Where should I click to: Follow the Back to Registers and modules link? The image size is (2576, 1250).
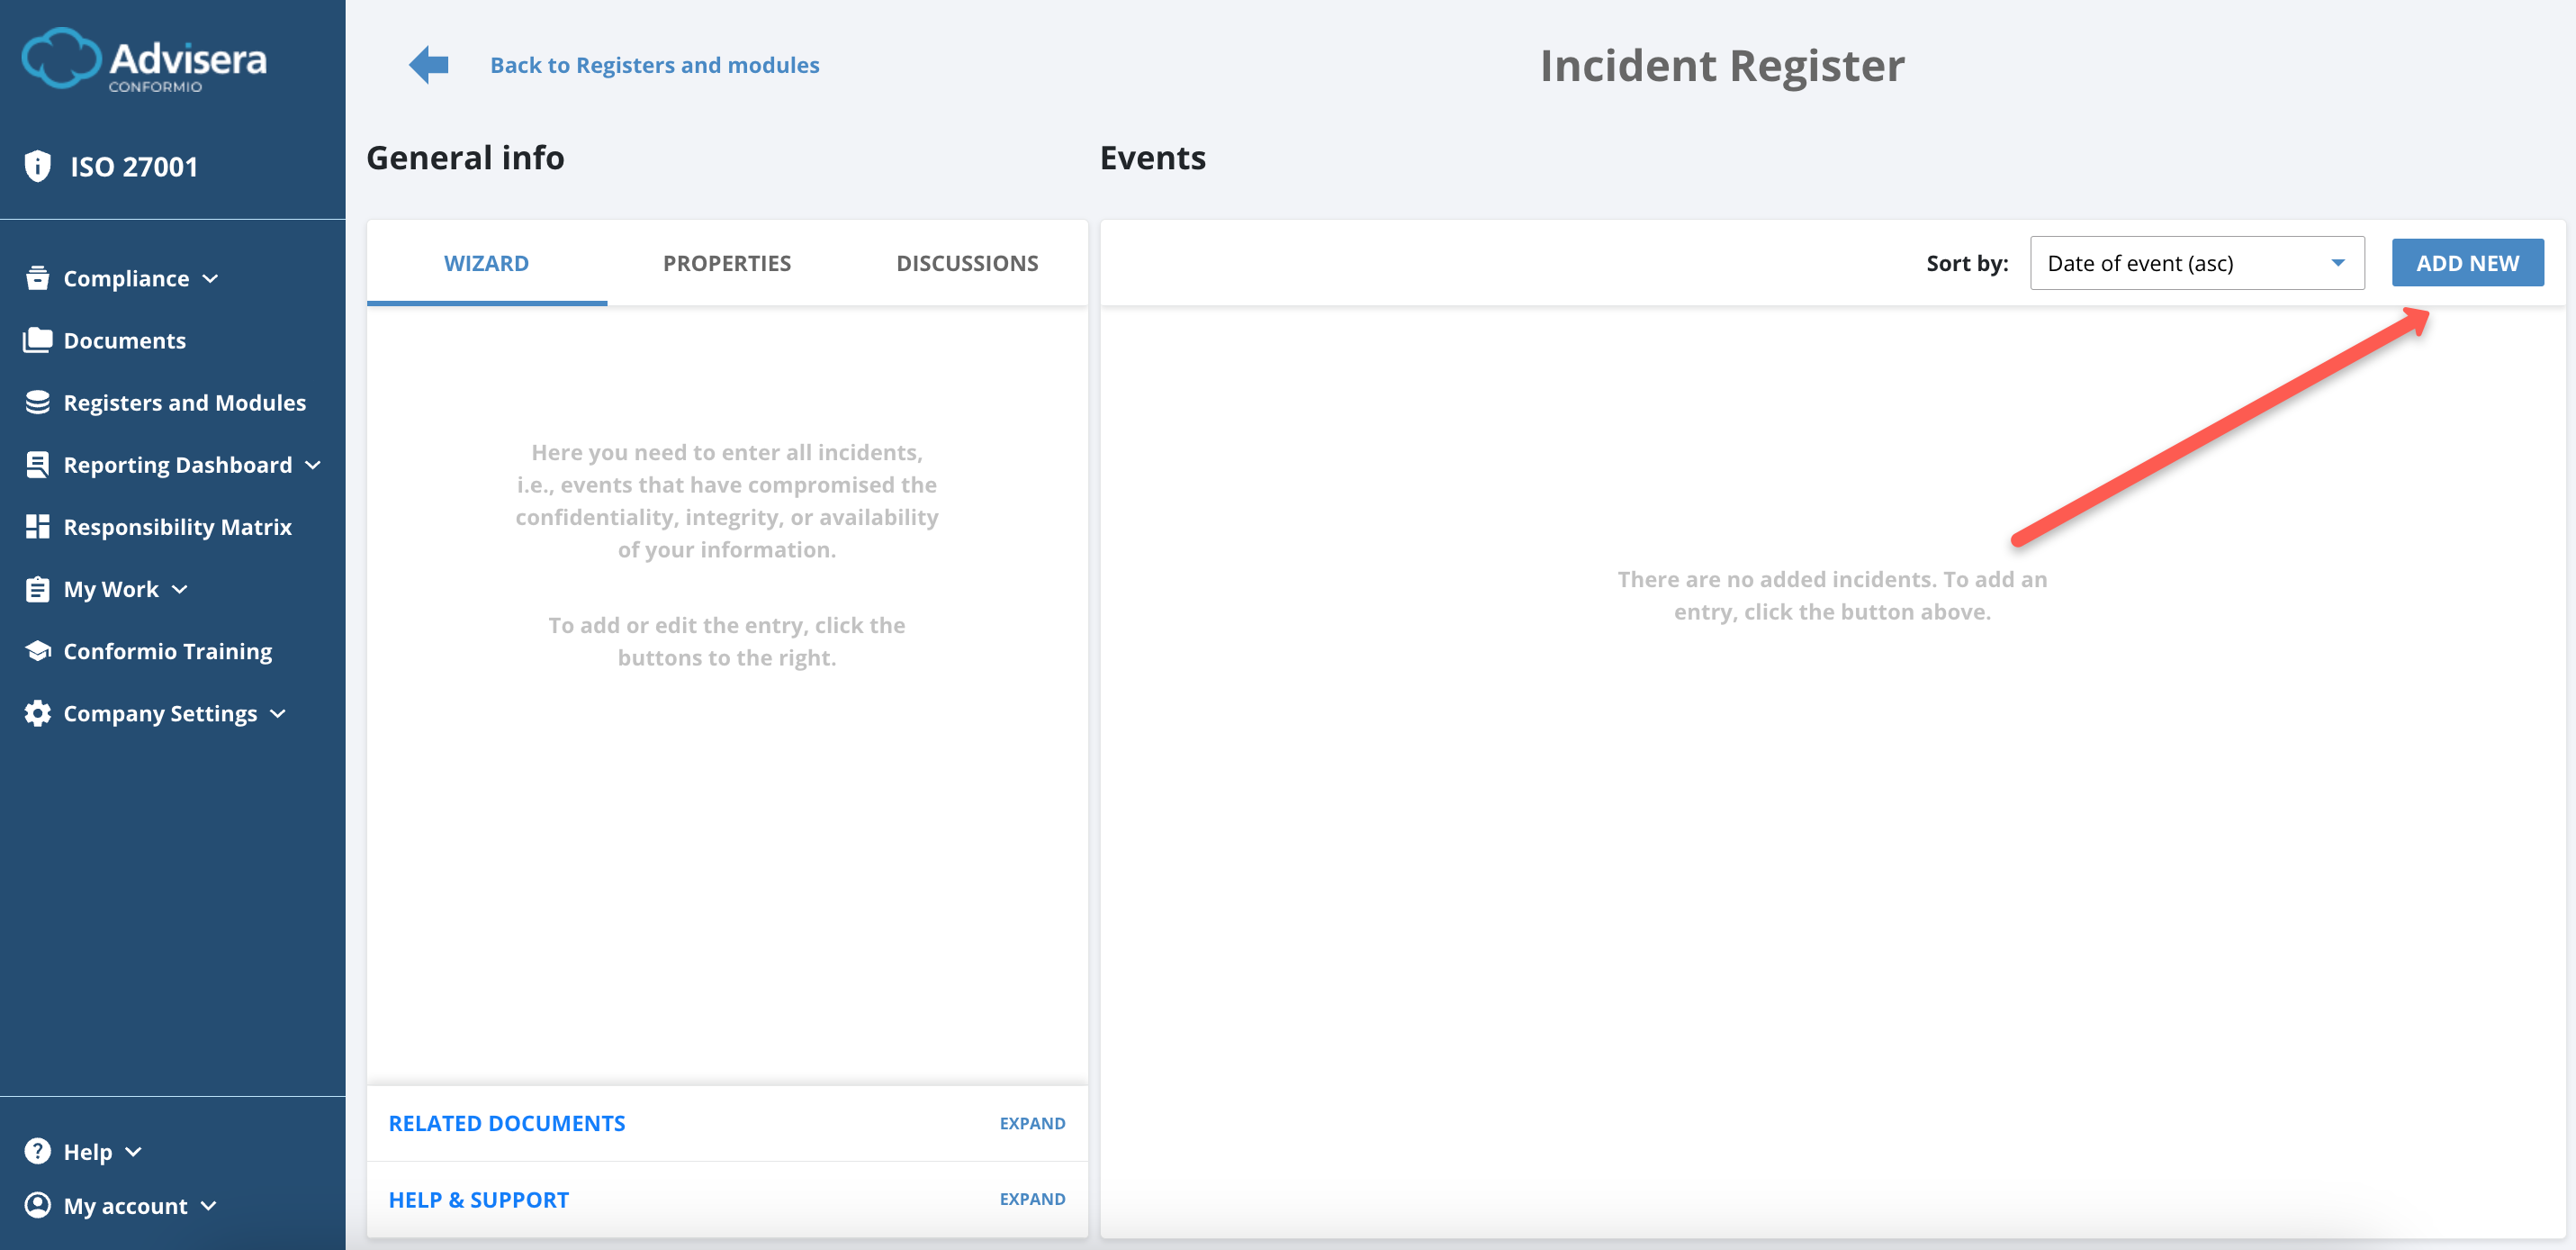(x=654, y=64)
